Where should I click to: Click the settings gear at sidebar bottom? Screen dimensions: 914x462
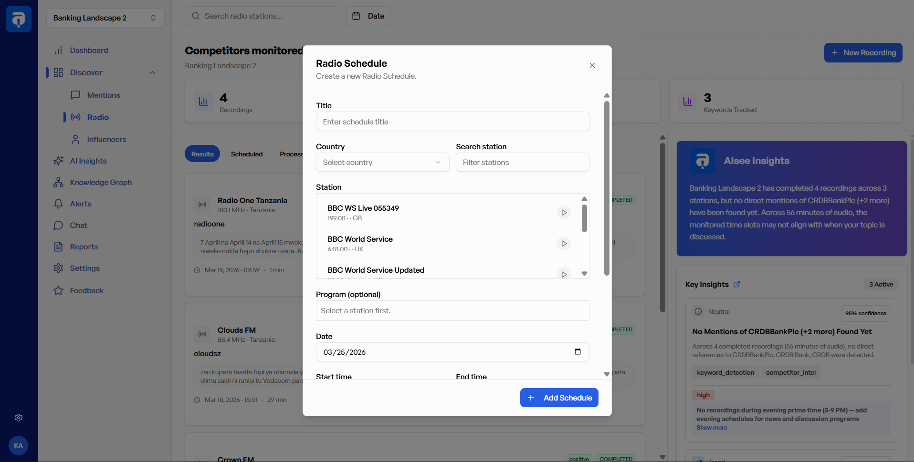(x=19, y=418)
